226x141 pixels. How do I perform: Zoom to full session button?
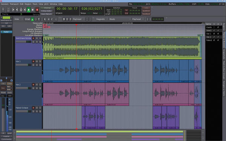(70, 19)
